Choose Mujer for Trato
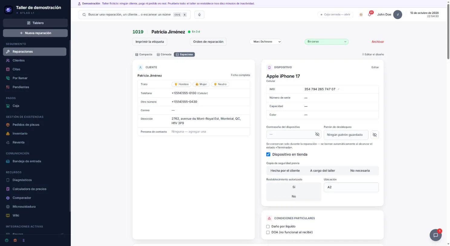450x246 pixels. 201,84
